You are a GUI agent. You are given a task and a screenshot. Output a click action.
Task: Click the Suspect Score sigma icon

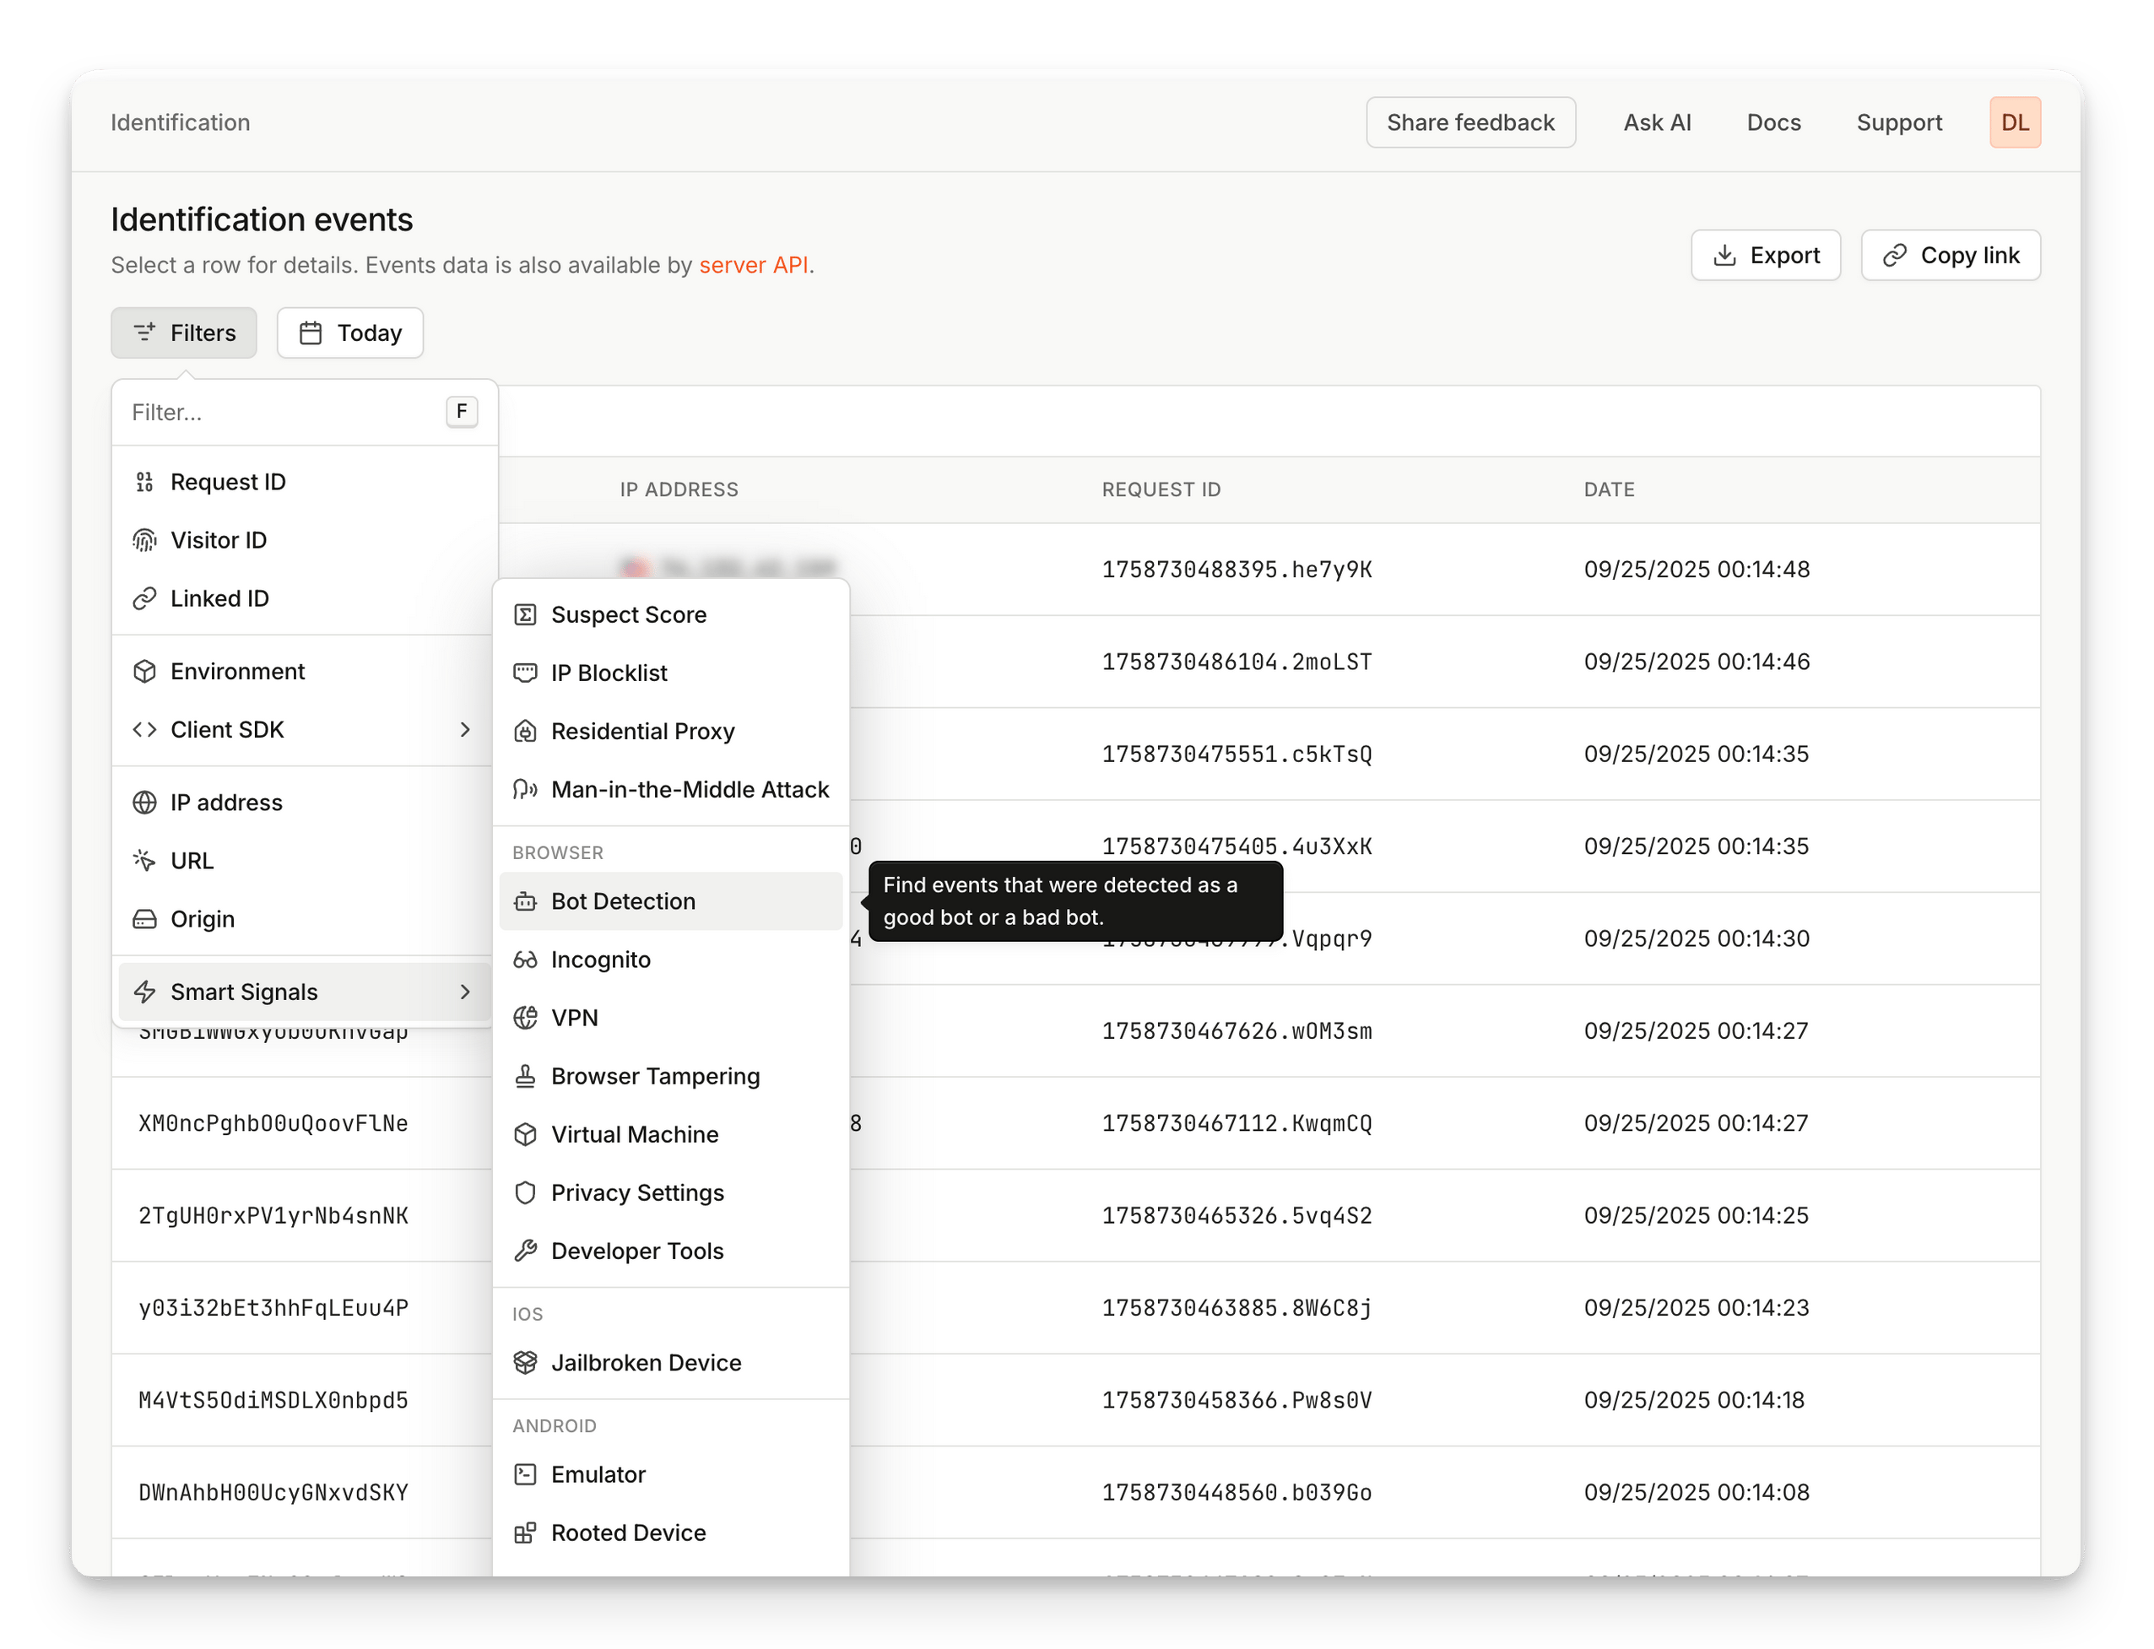(x=525, y=614)
